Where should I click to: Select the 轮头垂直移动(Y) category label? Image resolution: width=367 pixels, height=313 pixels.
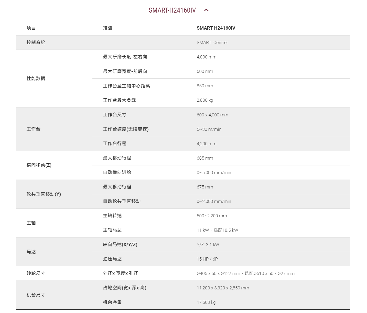click(x=44, y=194)
